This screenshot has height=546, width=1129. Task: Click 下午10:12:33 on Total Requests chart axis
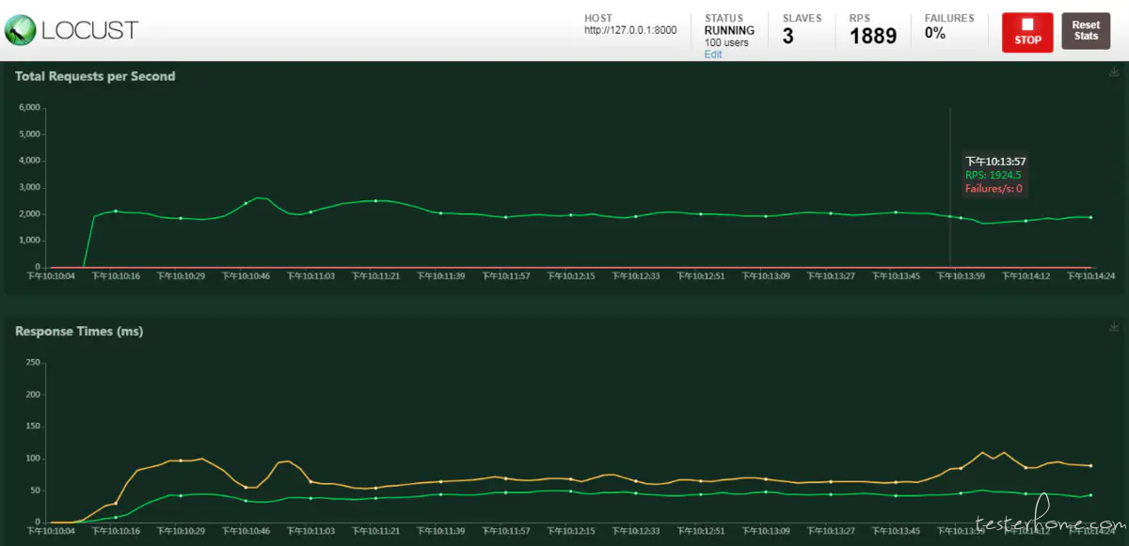(636, 276)
